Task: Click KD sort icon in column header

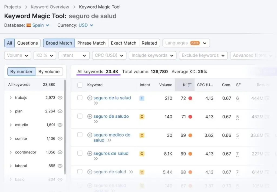Action: point(189,85)
